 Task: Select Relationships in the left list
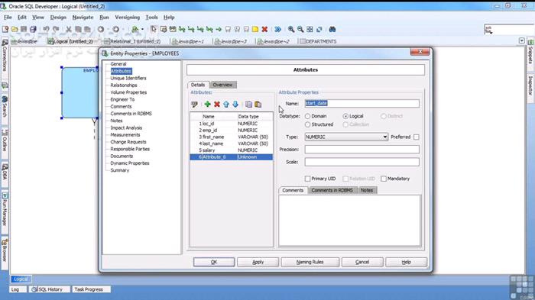click(x=124, y=85)
